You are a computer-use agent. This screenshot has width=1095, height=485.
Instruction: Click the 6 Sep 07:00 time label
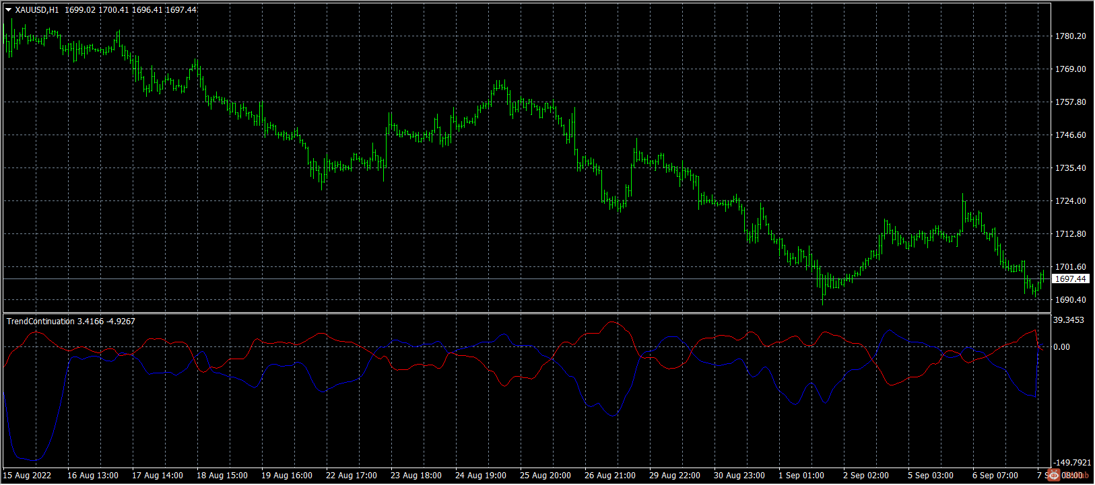point(995,476)
